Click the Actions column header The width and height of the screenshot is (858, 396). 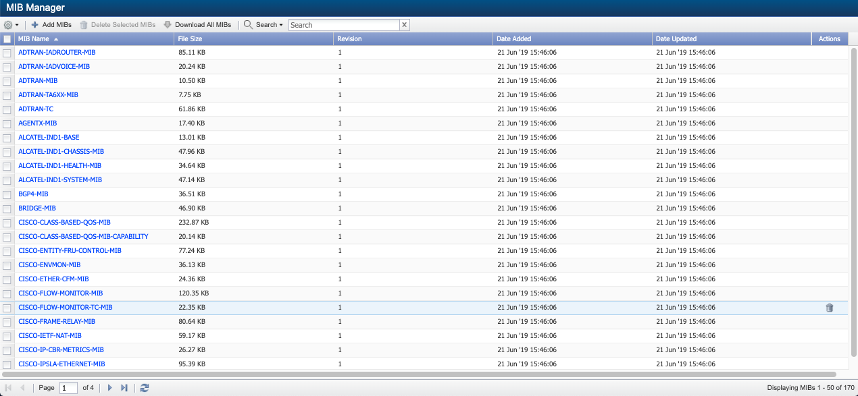pyautogui.click(x=830, y=39)
